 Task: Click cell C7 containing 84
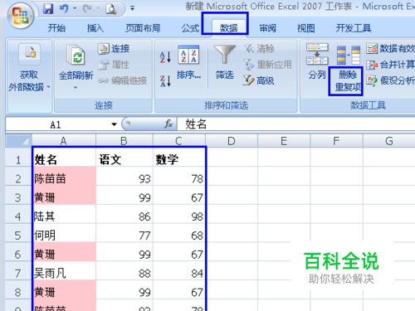[179, 271]
